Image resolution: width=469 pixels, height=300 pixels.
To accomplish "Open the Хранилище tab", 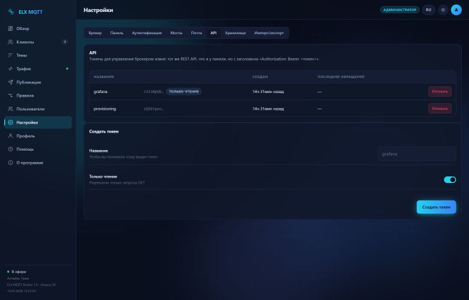I will [235, 33].
